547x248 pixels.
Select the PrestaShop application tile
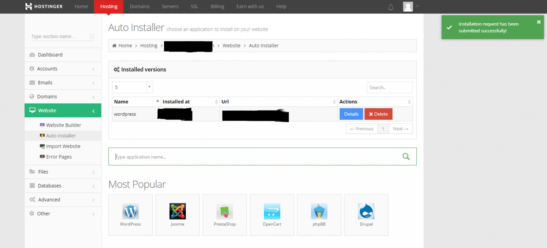225,215
